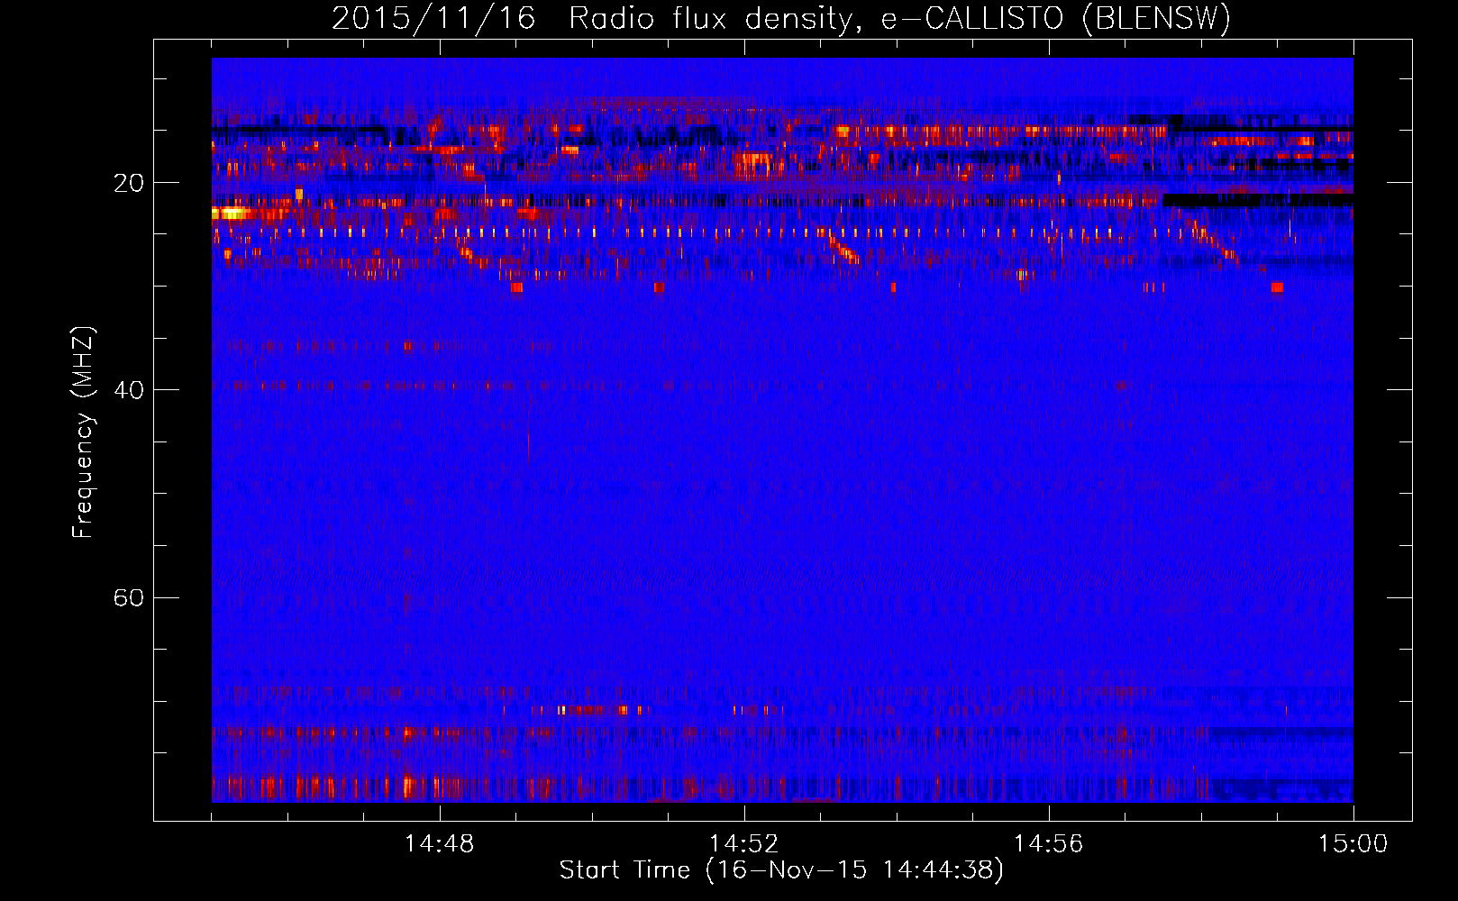Click the 40 MHz frequency tick label

click(128, 390)
